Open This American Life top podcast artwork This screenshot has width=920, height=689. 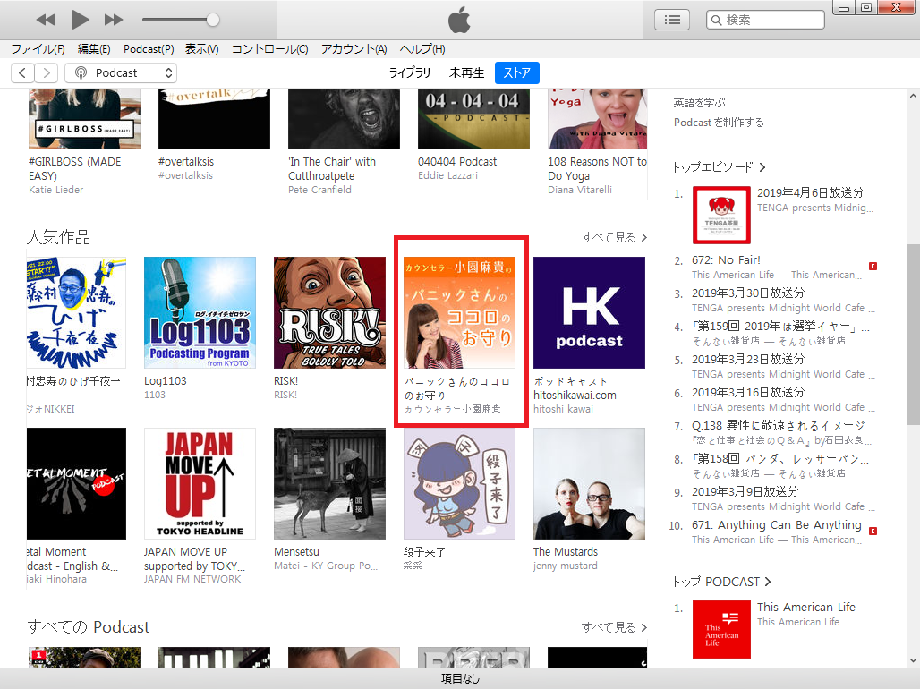click(721, 629)
